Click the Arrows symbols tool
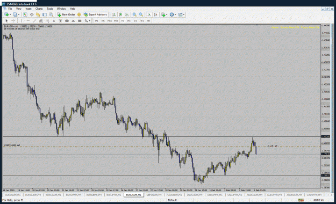Image resolution: width=336 pixels, height=204 pixels. [86, 21]
